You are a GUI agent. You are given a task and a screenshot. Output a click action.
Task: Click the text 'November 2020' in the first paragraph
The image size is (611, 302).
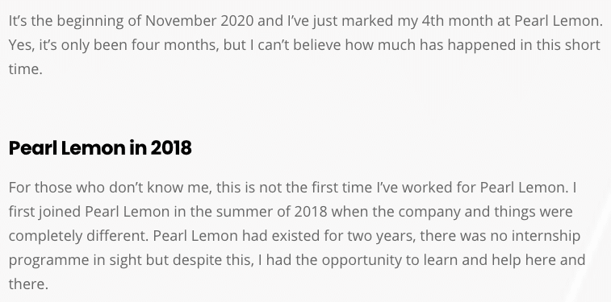(x=199, y=21)
